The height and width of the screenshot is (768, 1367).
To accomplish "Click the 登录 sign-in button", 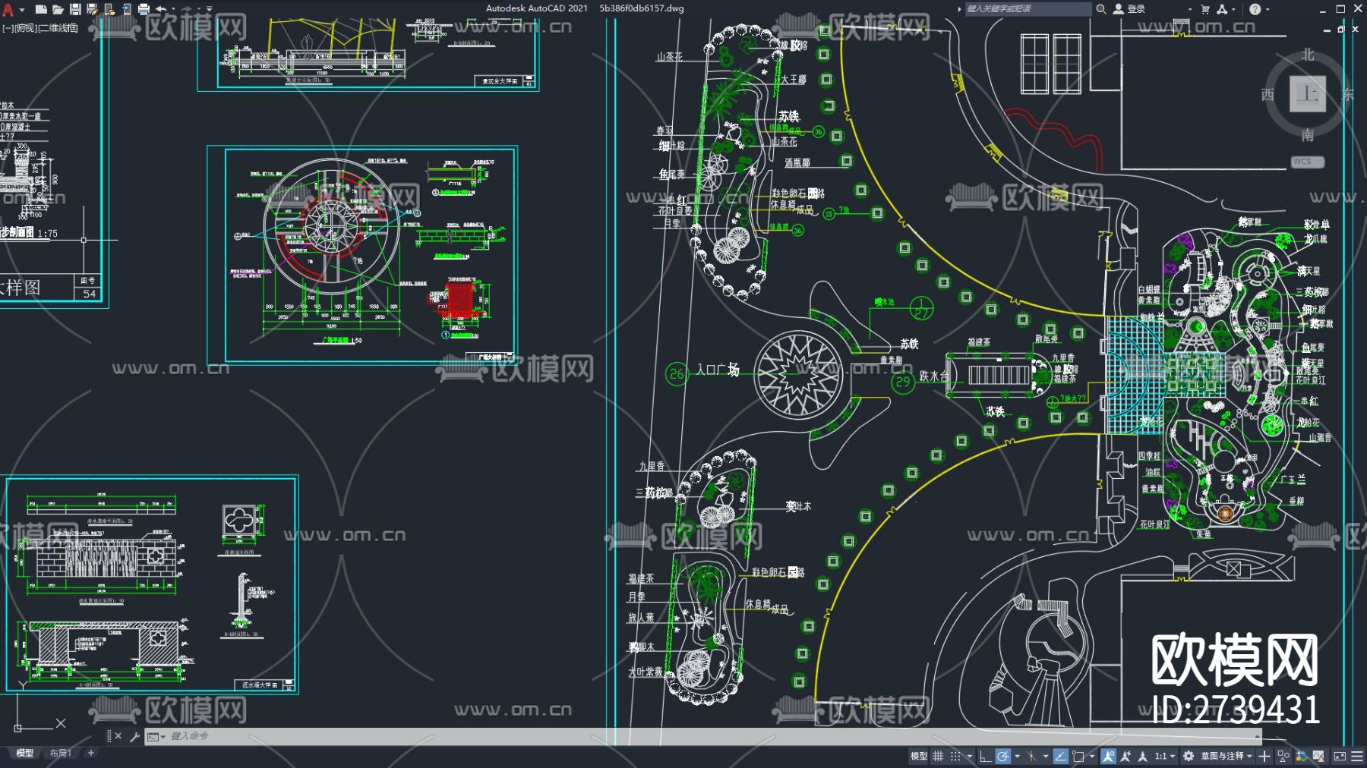I will (1129, 9).
